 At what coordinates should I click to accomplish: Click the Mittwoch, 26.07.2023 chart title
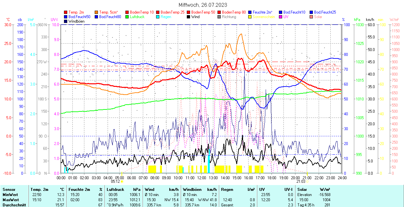tap(203, 5)
